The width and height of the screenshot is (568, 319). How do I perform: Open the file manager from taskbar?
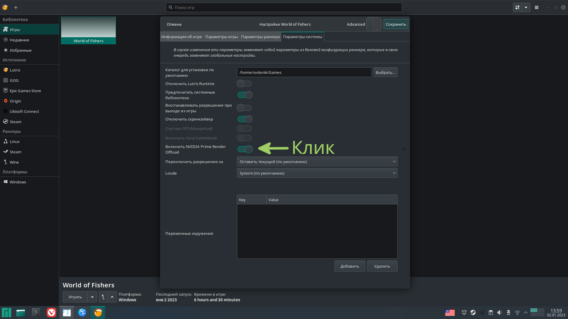[20, 312]
